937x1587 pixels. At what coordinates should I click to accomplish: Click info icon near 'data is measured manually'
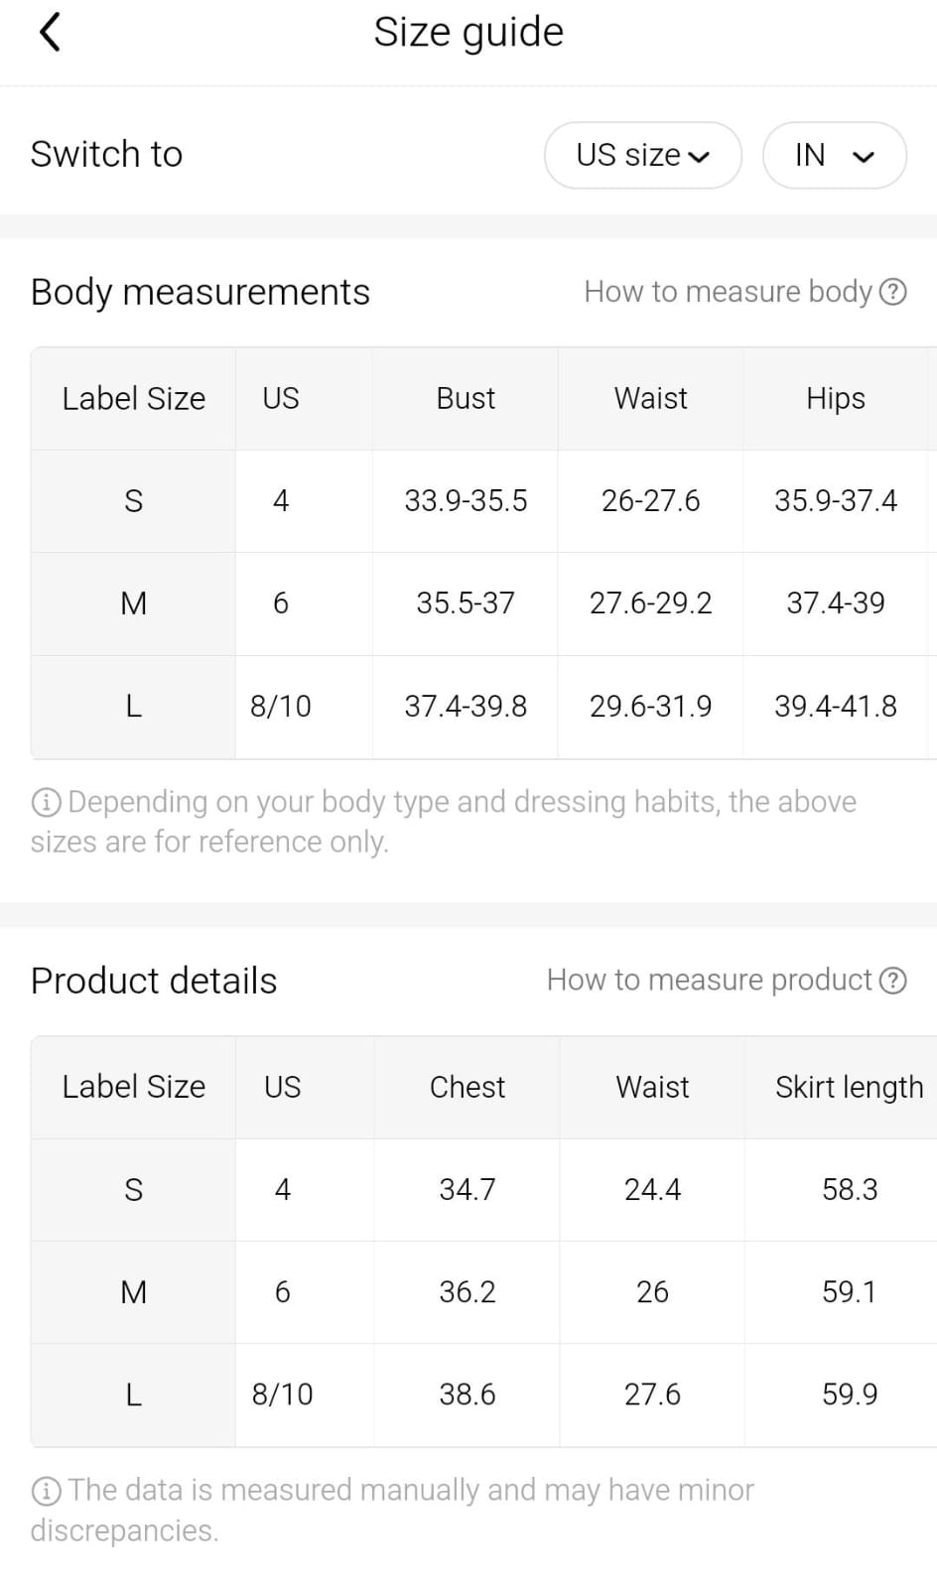coord(46,1491)
